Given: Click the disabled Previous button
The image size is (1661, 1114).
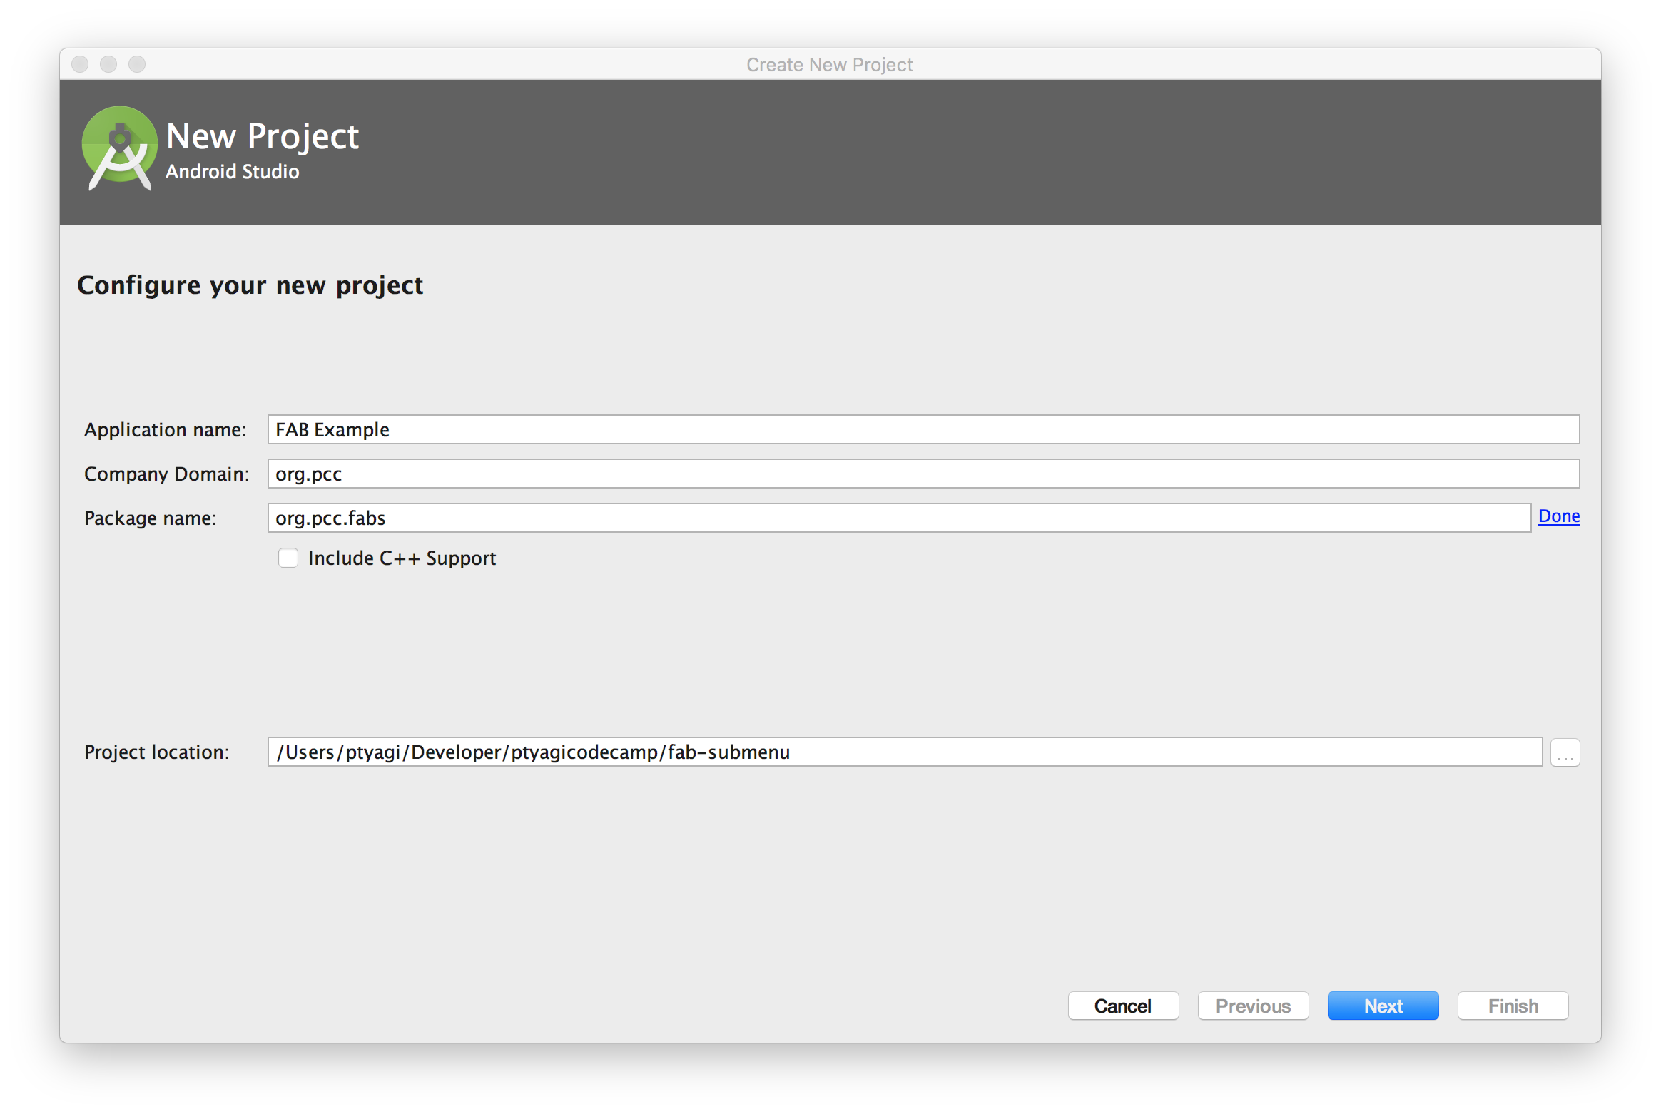Looking at the screenshot, I should tap(1253, 1006).
